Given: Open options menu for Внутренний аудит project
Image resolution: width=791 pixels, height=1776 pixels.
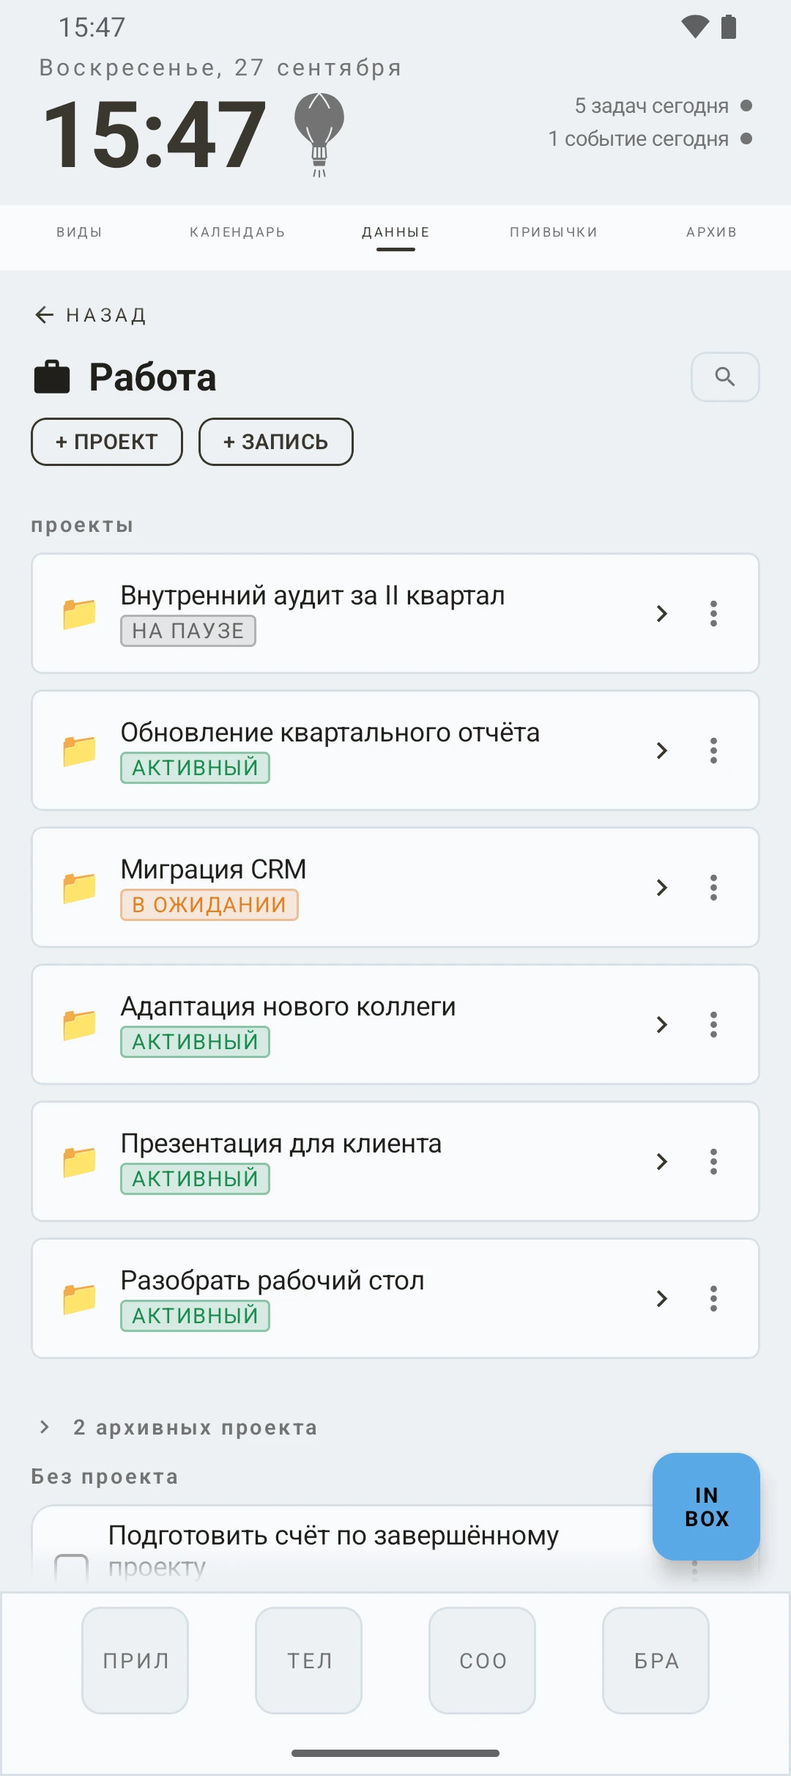Looking at the screenshot, I should tap(713, 613).
